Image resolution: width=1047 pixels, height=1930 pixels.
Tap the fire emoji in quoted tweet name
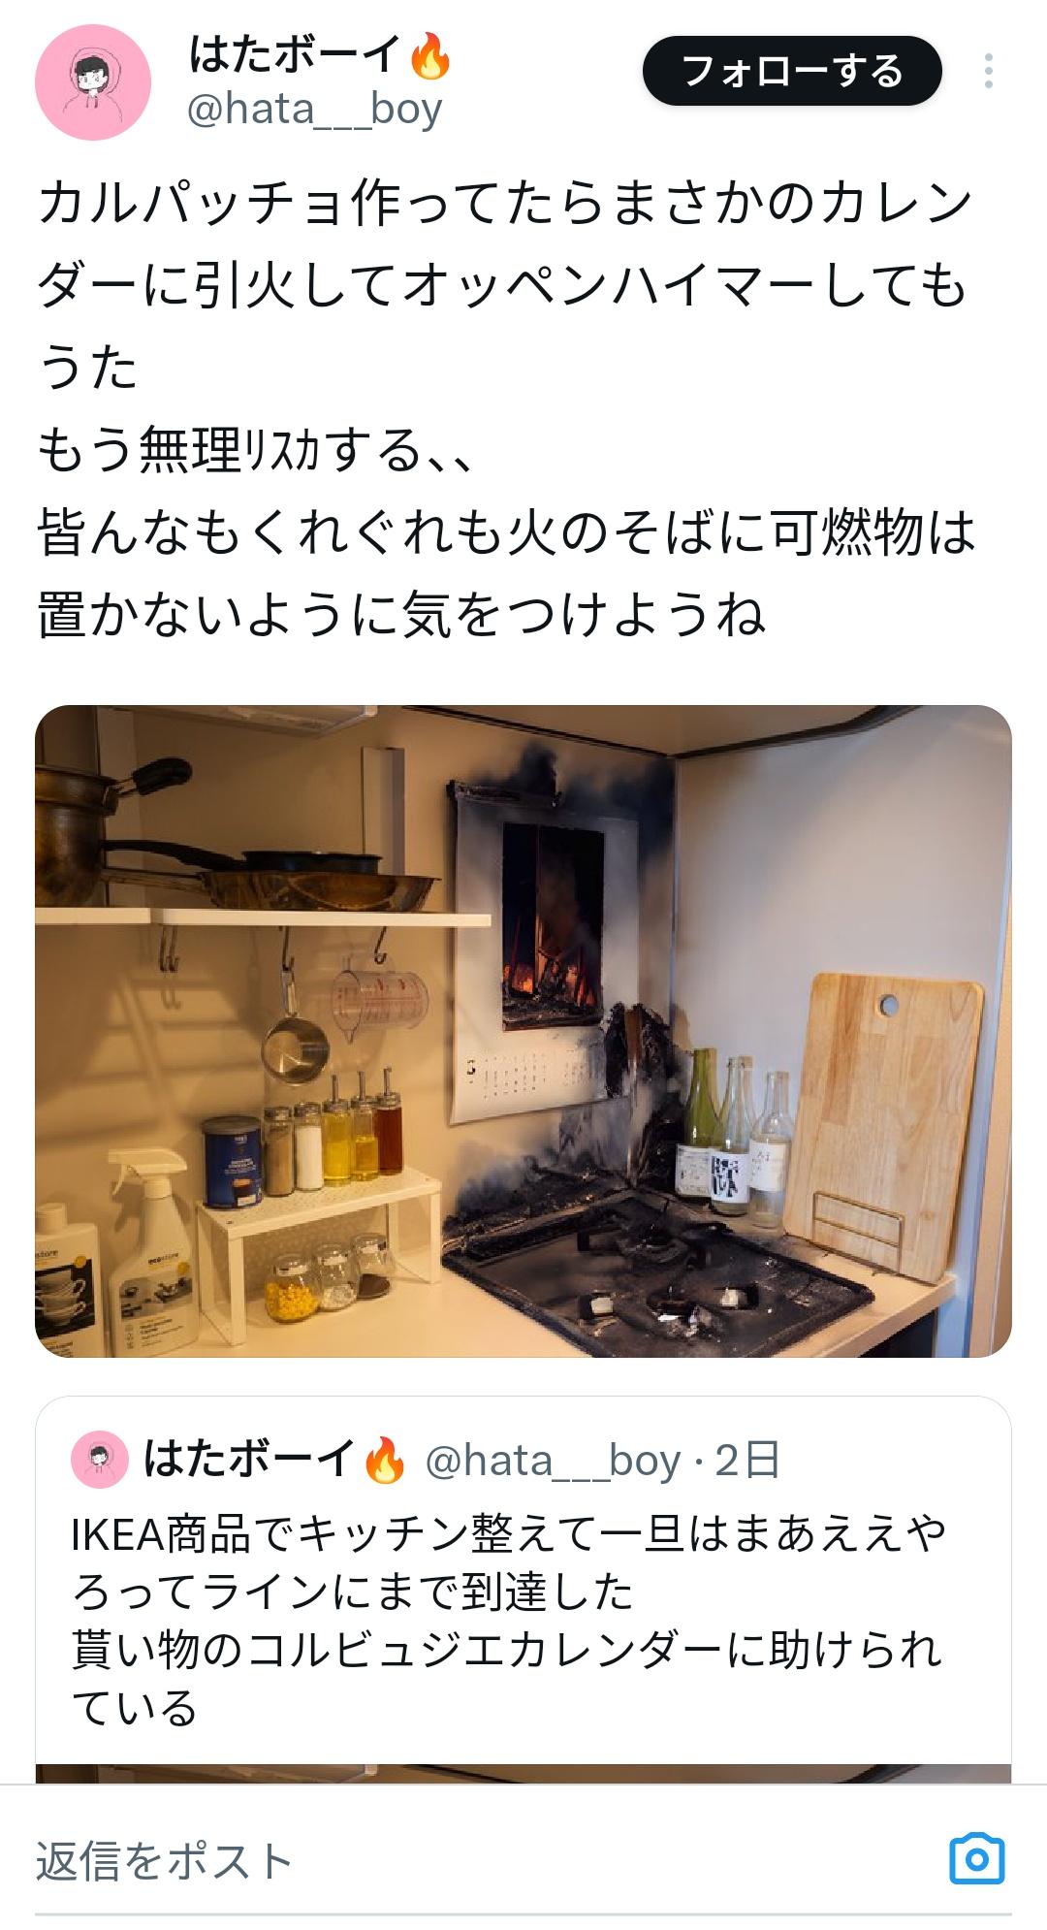(384, 1460)
